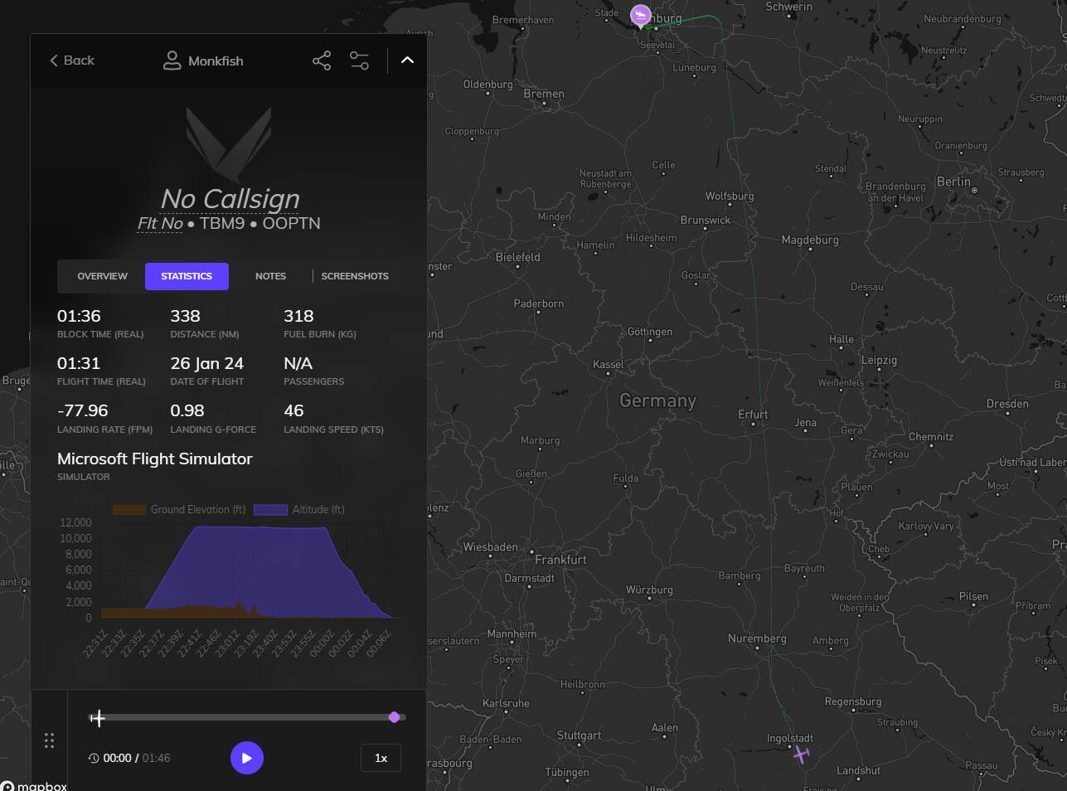This screenshot has height=791, width=1067.
Task: Collapse the flight panel with chevron up
Action: click(407, 61)
